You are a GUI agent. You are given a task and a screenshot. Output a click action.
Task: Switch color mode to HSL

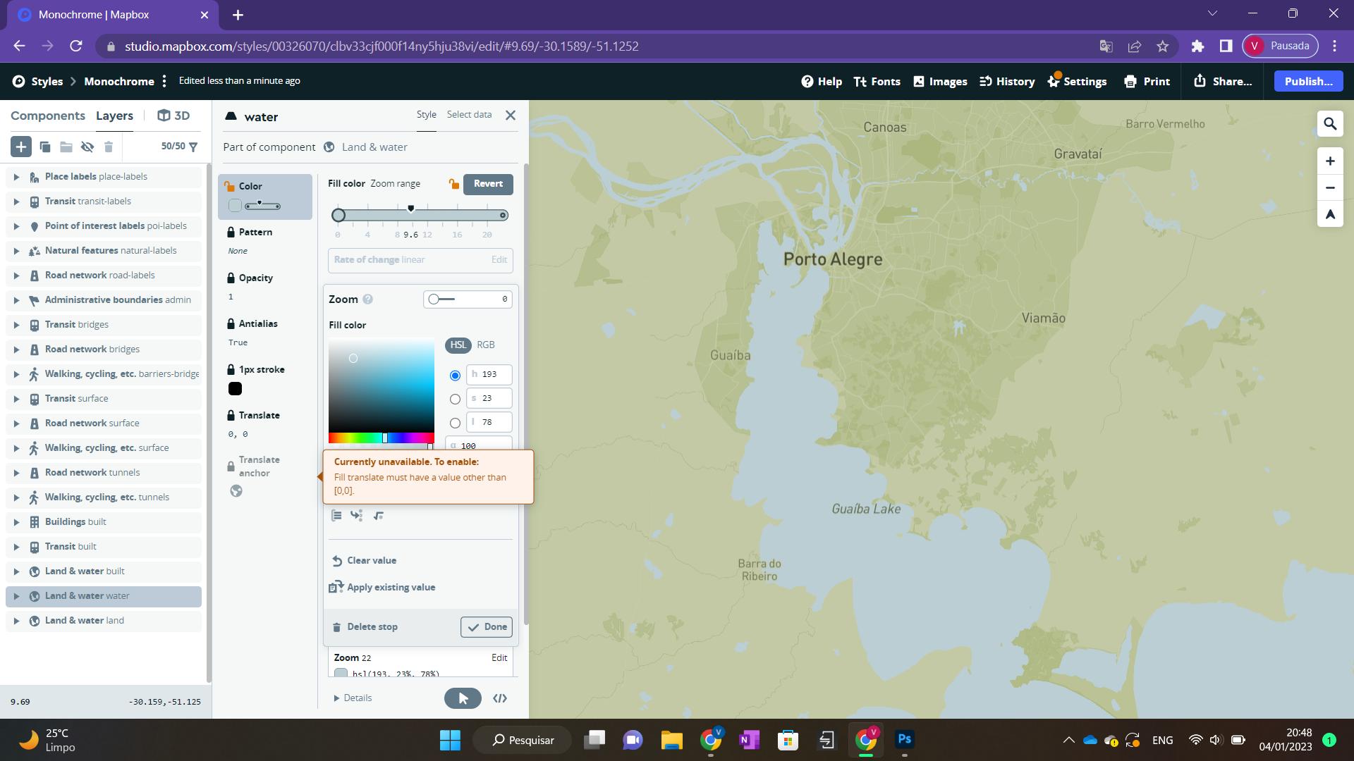coord(458,345)
